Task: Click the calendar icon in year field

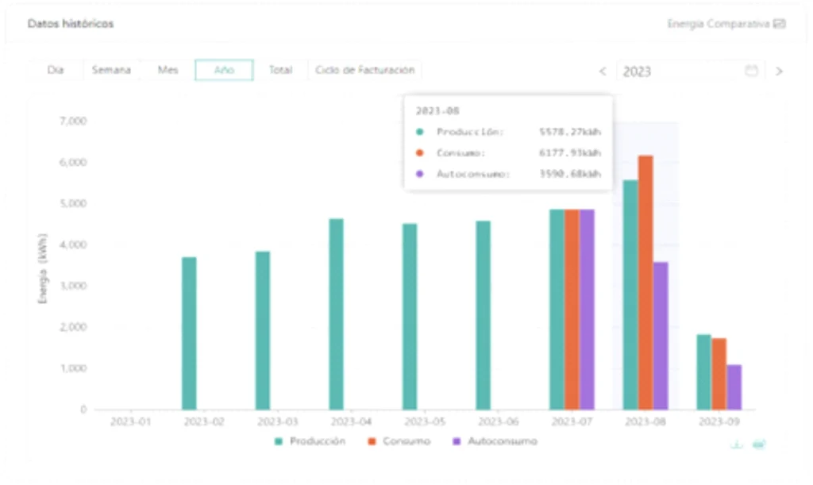Action: point(751,71)
